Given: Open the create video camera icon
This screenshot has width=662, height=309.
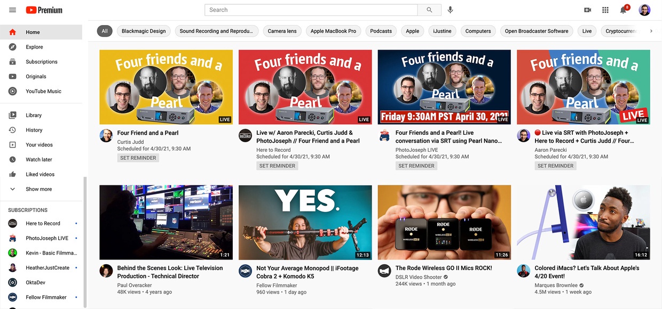Looking at the screenshot, I should pyautogui.click(x=588, y=10).
